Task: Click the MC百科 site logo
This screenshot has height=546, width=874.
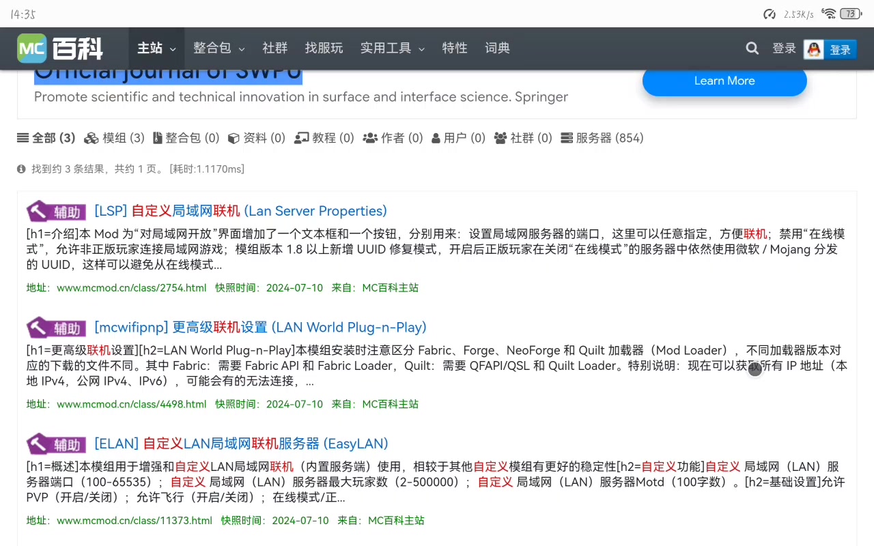Action: [60, 48]
